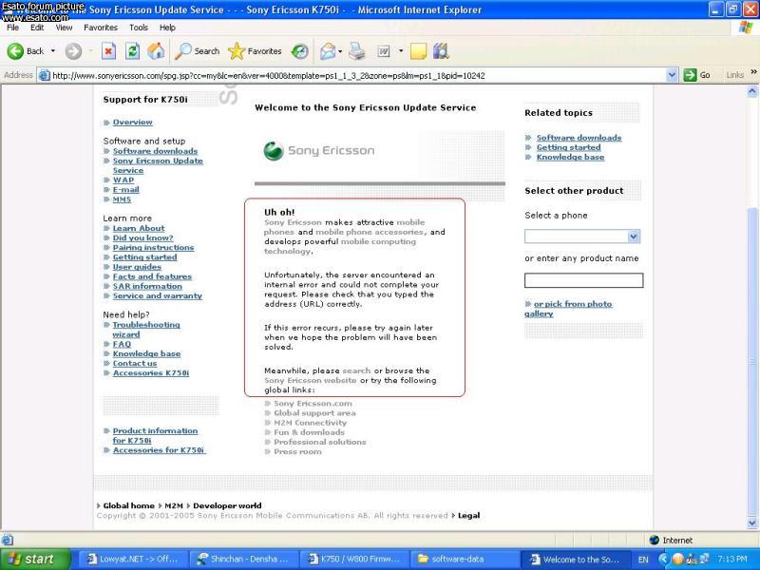
Task: Open the Fun & downloads link
Action: point(309,432)
